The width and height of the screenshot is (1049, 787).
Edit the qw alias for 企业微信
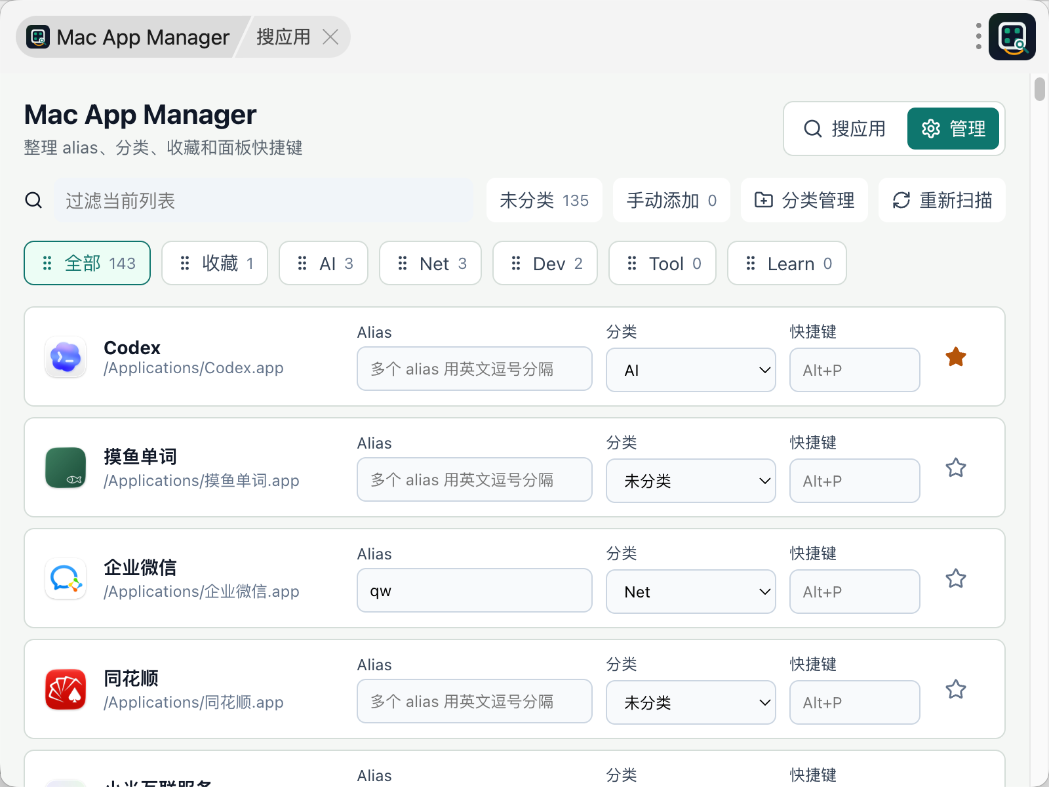click(475, 590)
